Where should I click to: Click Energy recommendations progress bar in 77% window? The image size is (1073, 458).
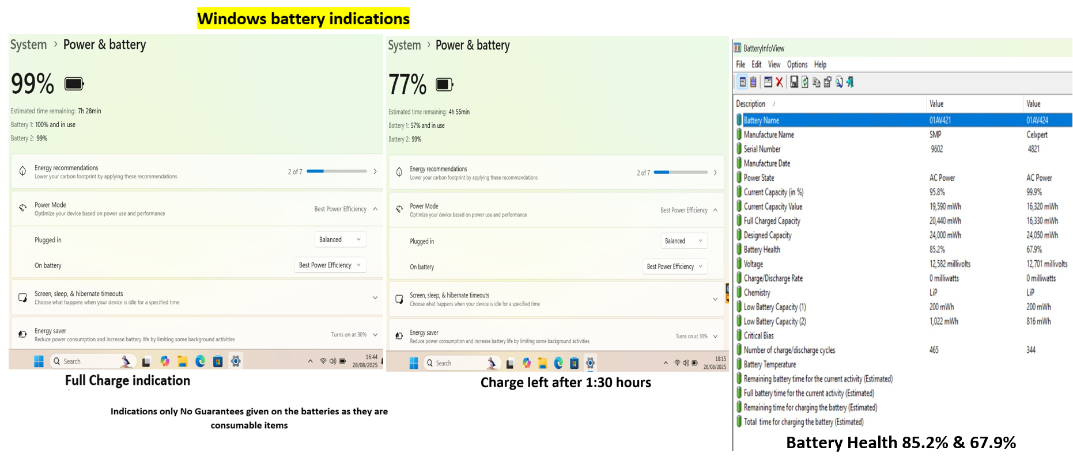point(681,172)
